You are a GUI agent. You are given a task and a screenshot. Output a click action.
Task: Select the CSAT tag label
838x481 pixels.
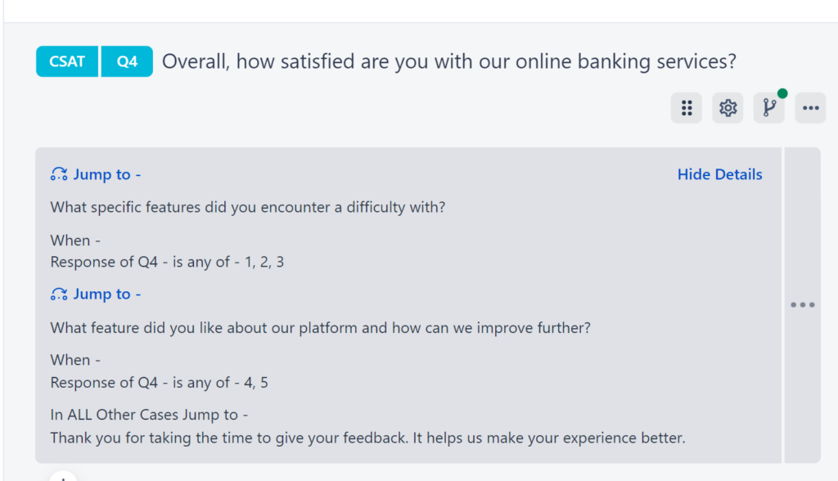[x=66, y=61]
